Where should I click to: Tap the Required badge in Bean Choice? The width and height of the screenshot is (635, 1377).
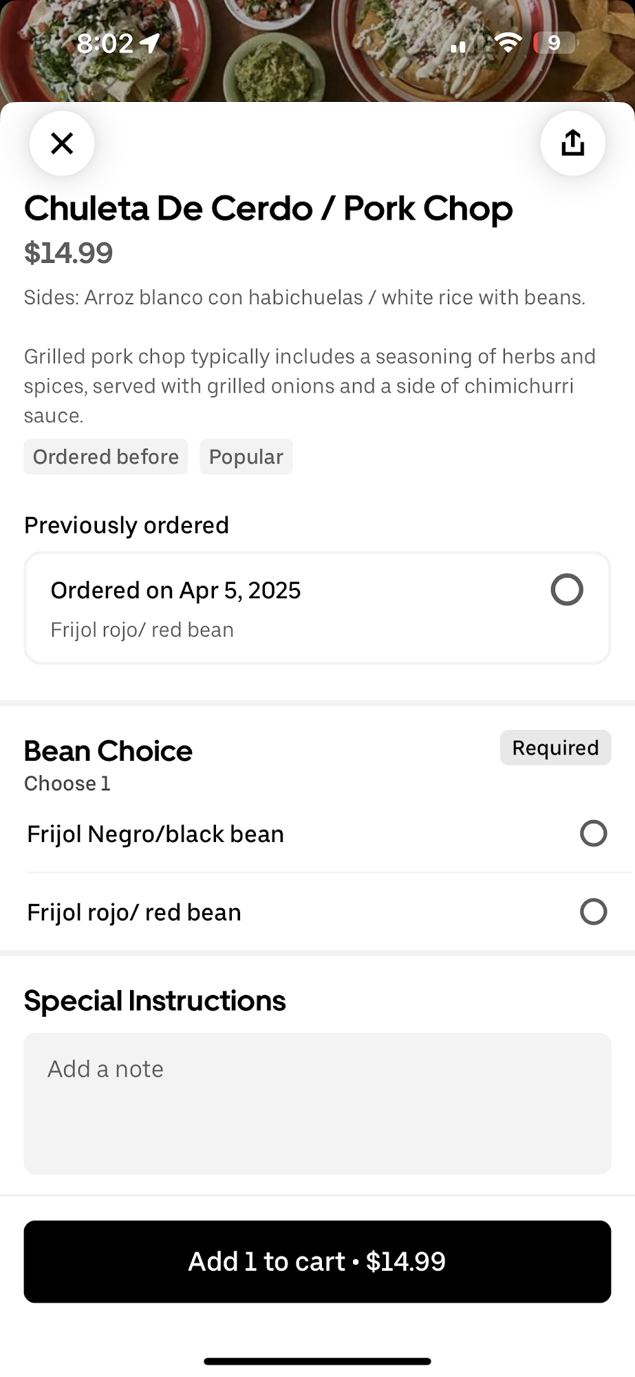click(555, 748)
